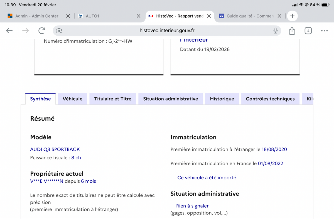The height and width of the screenshot is (219, 334).
Task: Add a new browser tab
Action: tap(292, 16)
